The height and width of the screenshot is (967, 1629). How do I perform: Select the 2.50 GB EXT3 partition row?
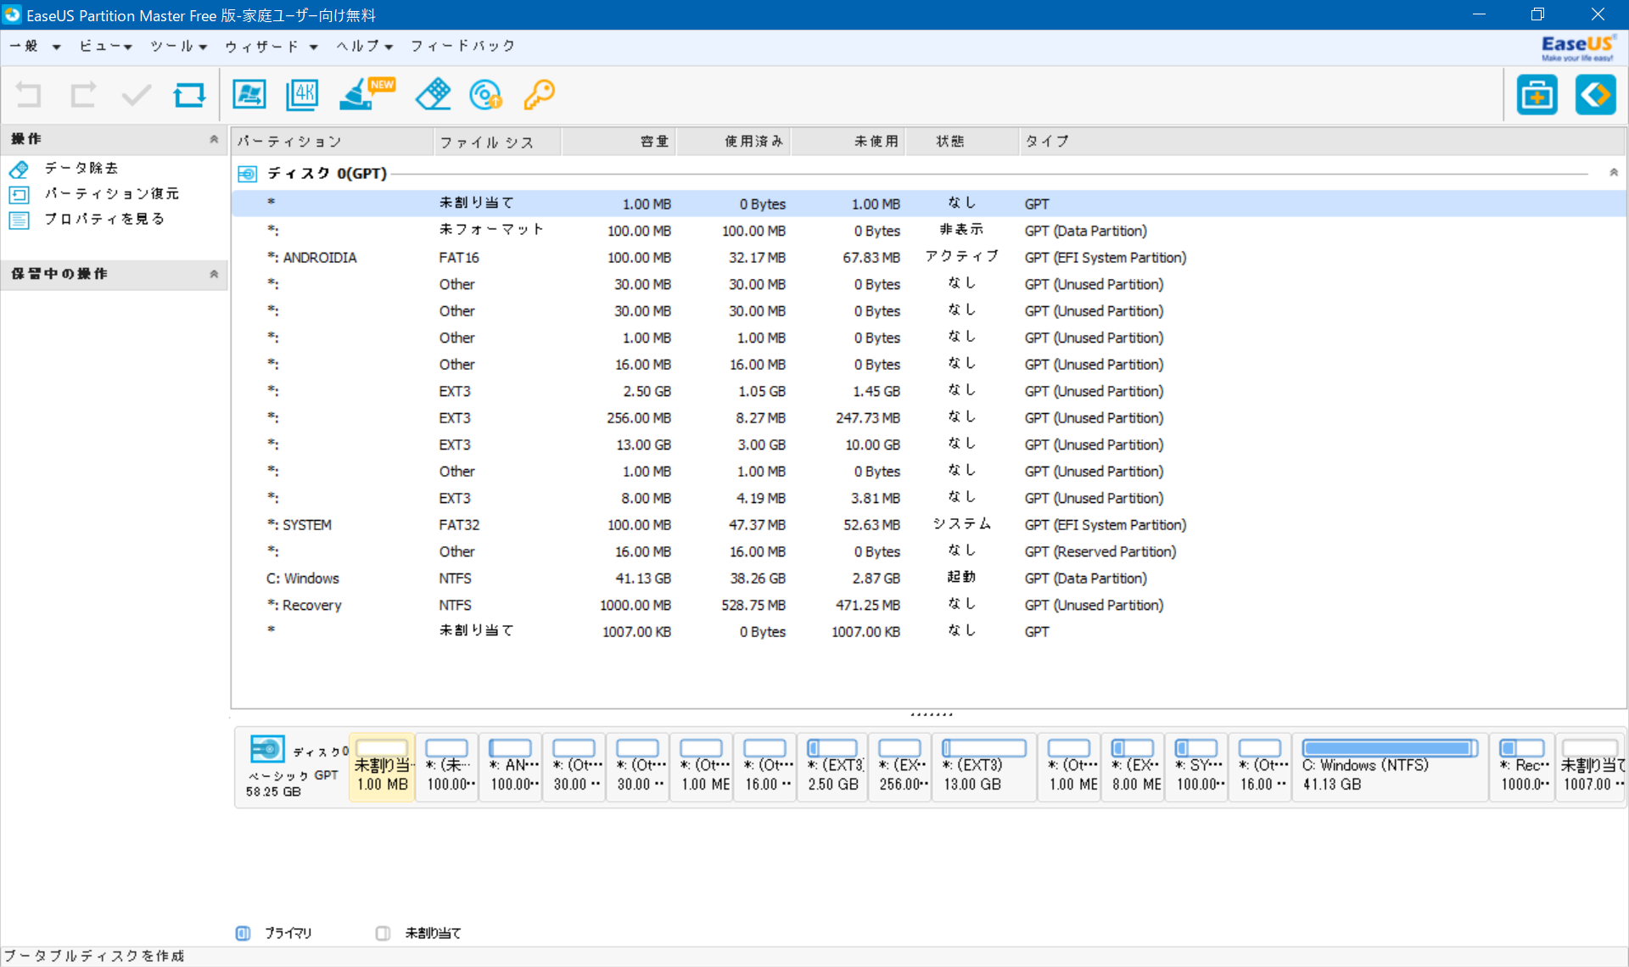[x=928, y=391]
